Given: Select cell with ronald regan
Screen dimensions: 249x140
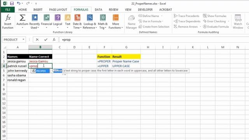Looking at the screenshot, I should 18,80.
